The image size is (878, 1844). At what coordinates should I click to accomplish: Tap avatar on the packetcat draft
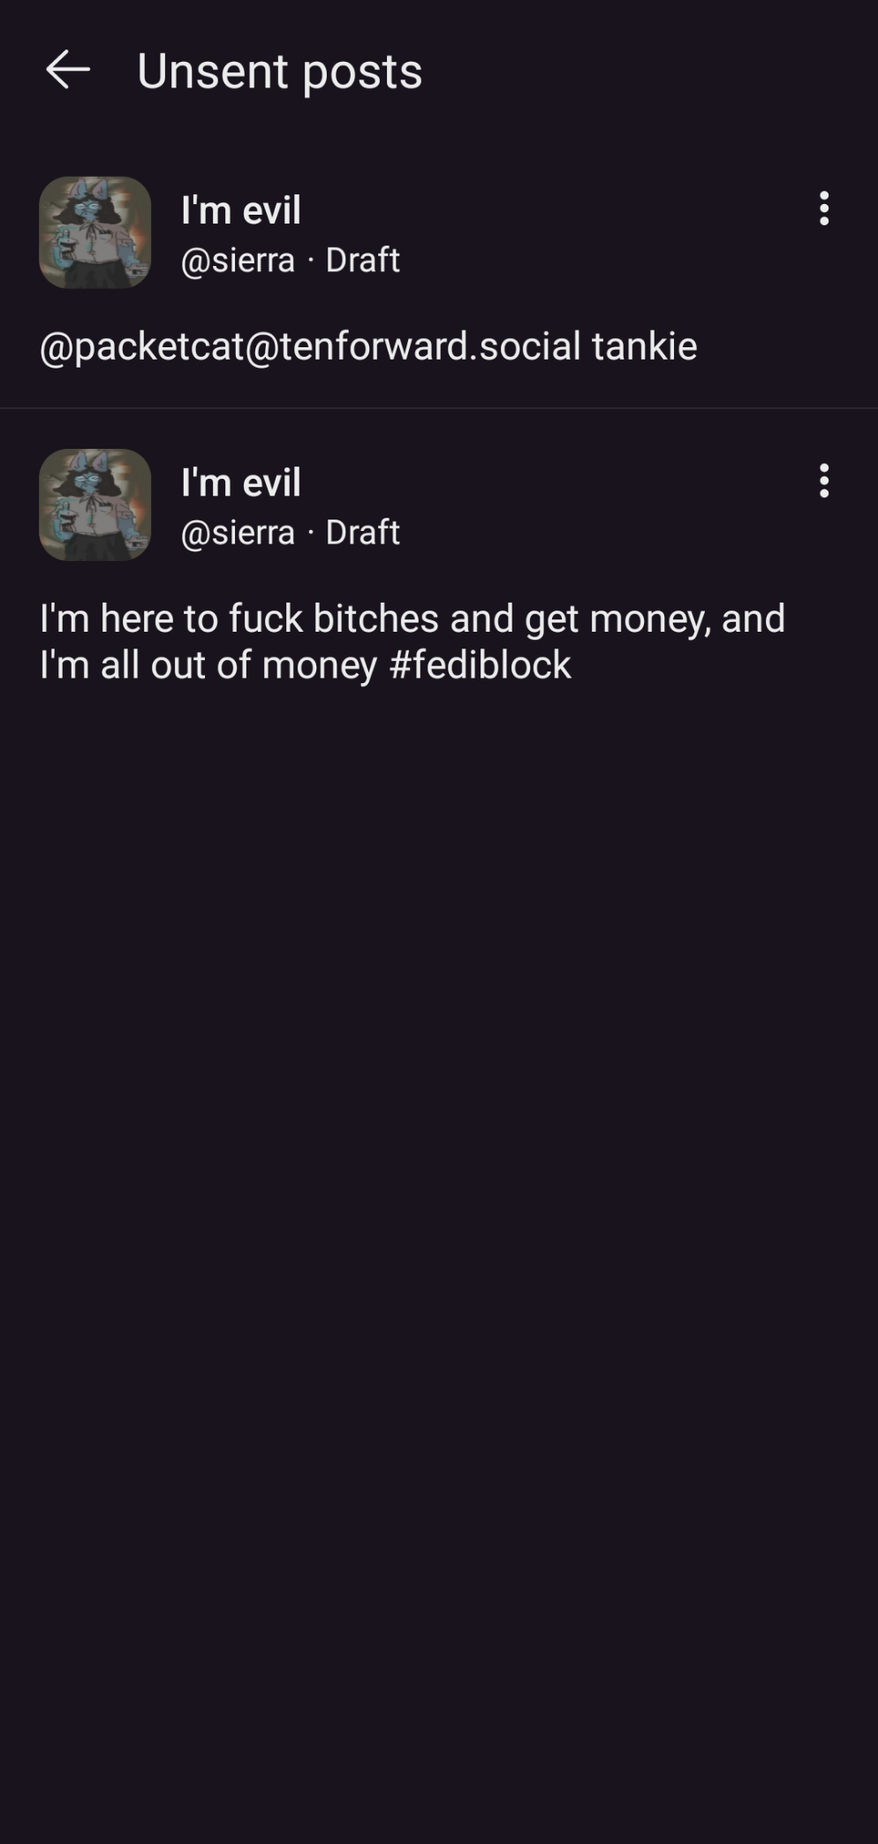click(95, 232)
